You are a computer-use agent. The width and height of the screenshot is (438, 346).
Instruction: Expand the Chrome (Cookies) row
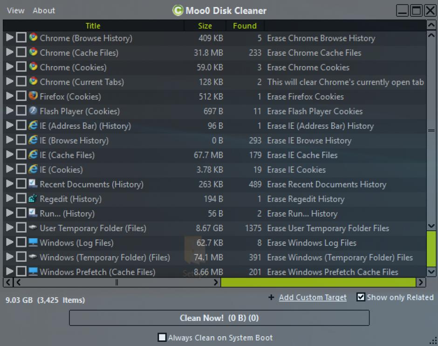10,67
